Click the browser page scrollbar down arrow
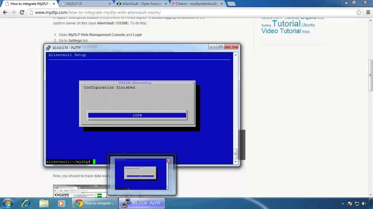Image resolution: width=373 pixels, height=209 pixels. tap(370, 195)
